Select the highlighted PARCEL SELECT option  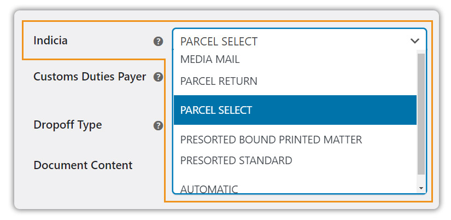[x=295, y=110]
